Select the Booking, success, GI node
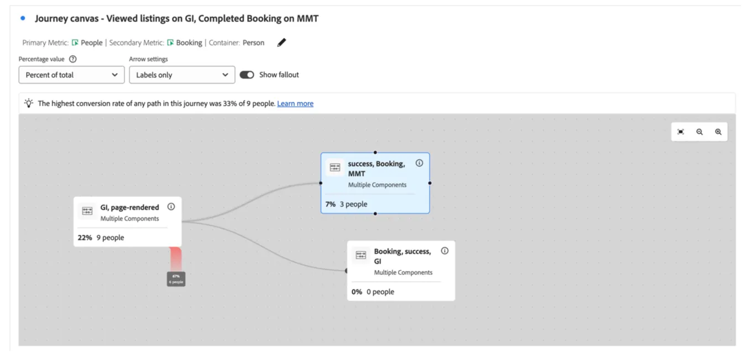Image resolution: width=743 pixels, height=353 pixels. (x=401, y=271)
